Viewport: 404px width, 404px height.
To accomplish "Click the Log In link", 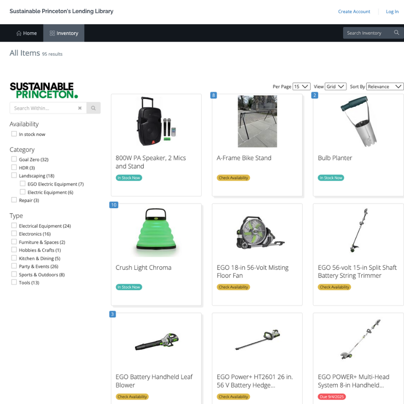I will [x=392, y=12].
